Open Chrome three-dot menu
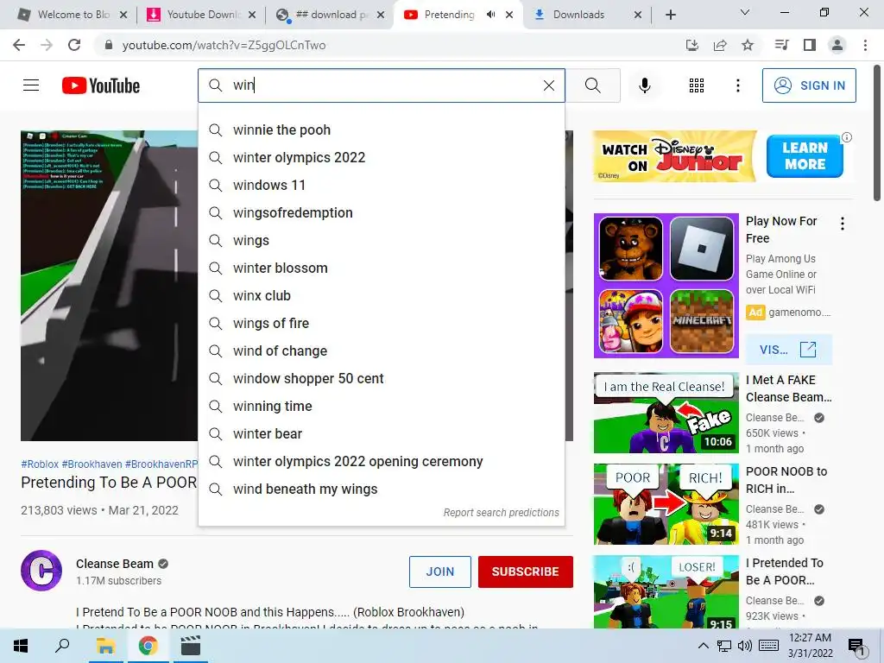 pos(865,45)
